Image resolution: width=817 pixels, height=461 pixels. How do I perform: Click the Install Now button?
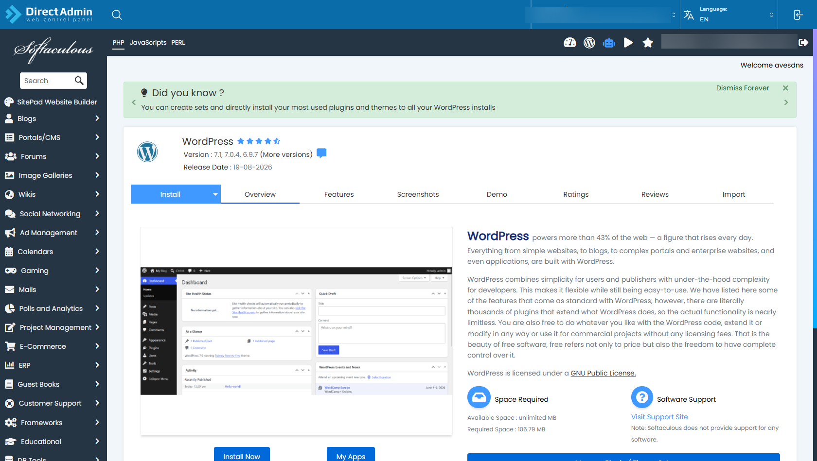click(242, 454)
